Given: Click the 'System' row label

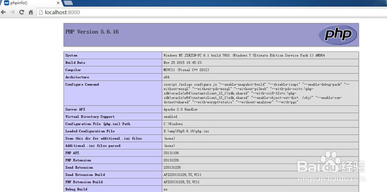Looking at the screenshot, I should pyautogui.click(x=71, y=56).
